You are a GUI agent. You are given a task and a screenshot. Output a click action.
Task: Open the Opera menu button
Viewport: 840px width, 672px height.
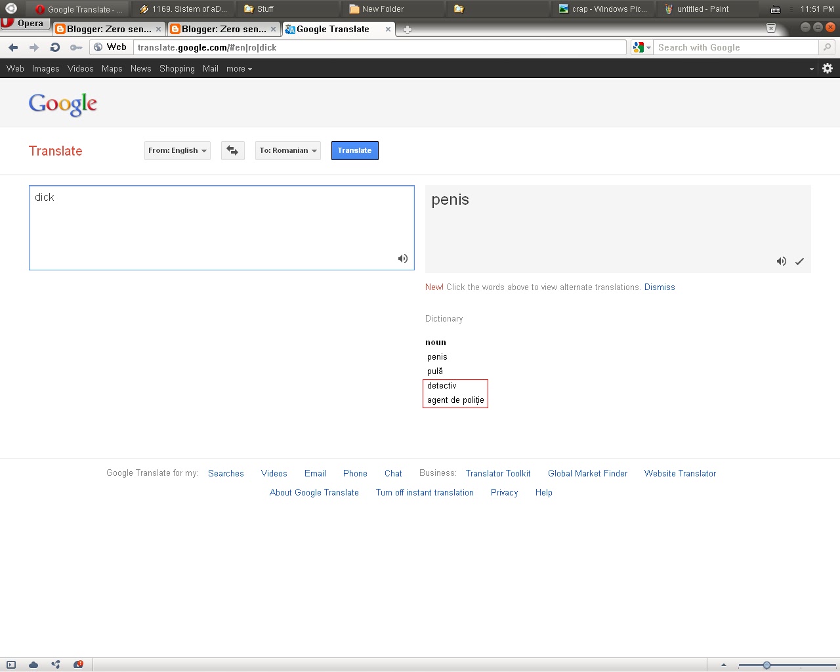(x=25, y=24)
